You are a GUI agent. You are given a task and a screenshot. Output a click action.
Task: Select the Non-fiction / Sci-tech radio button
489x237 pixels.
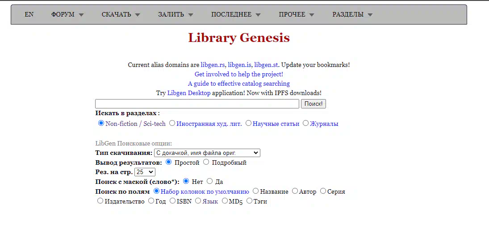101,123
